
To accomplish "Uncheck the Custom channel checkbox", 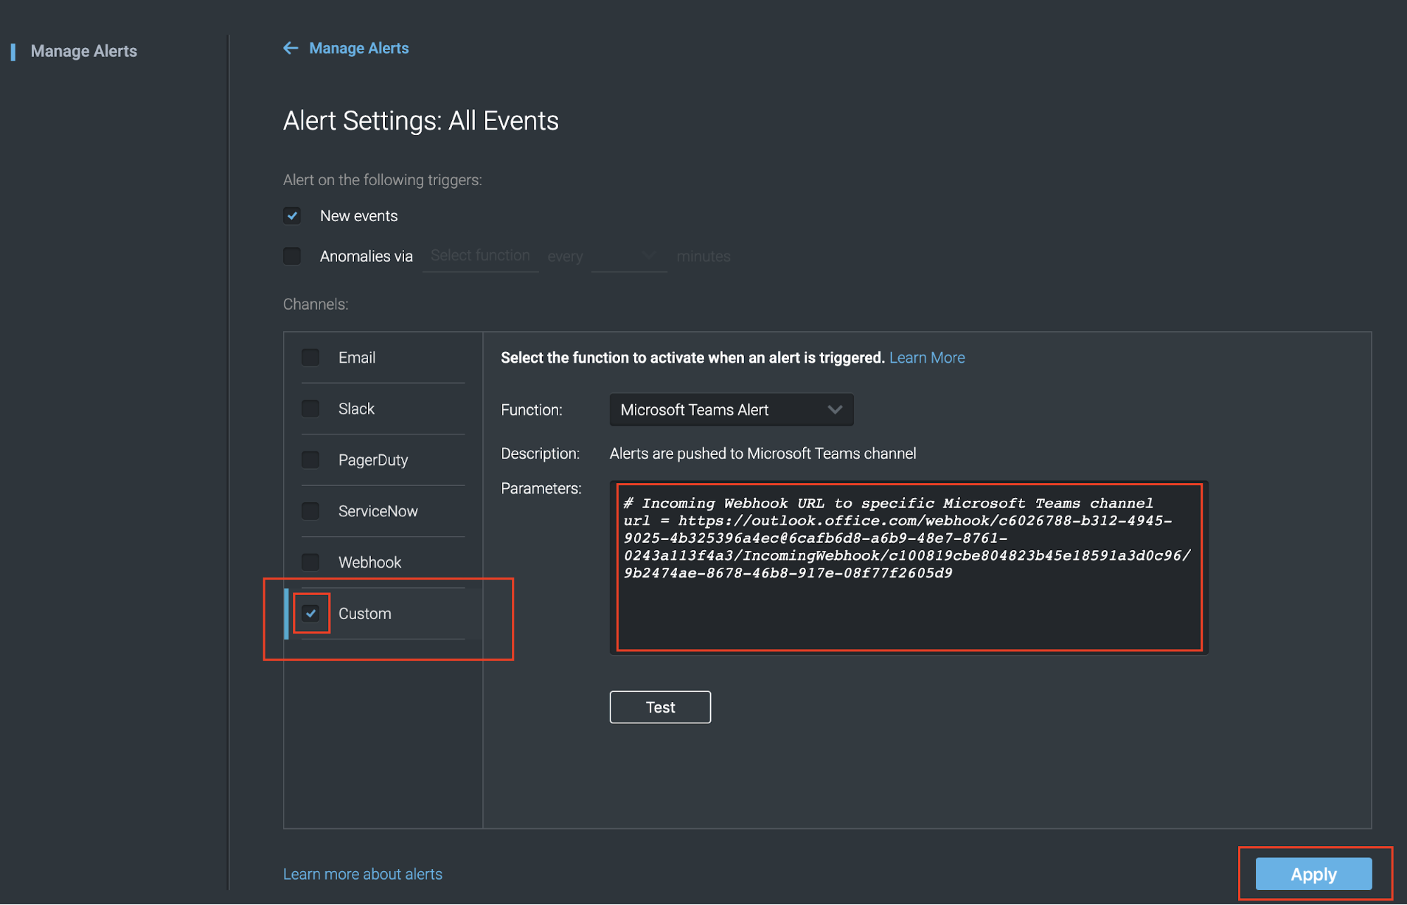I will [x=311, y=613].
